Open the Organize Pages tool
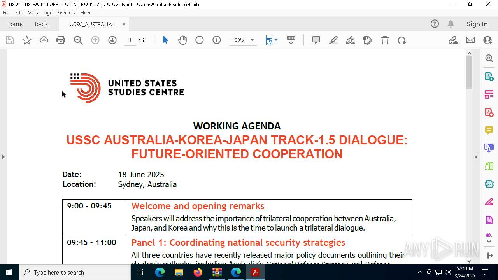 click(x=489, y=166)
